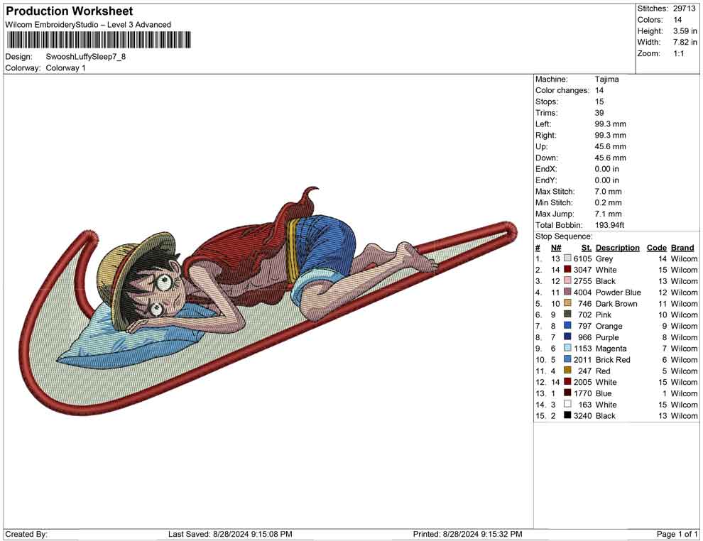Click the Zoom value 1:1
Screen dimensions: 703x541
click(x=679, y=53)
